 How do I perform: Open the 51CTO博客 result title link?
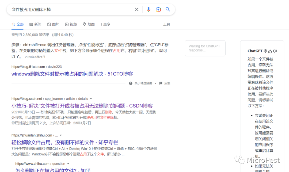(72, 74)
